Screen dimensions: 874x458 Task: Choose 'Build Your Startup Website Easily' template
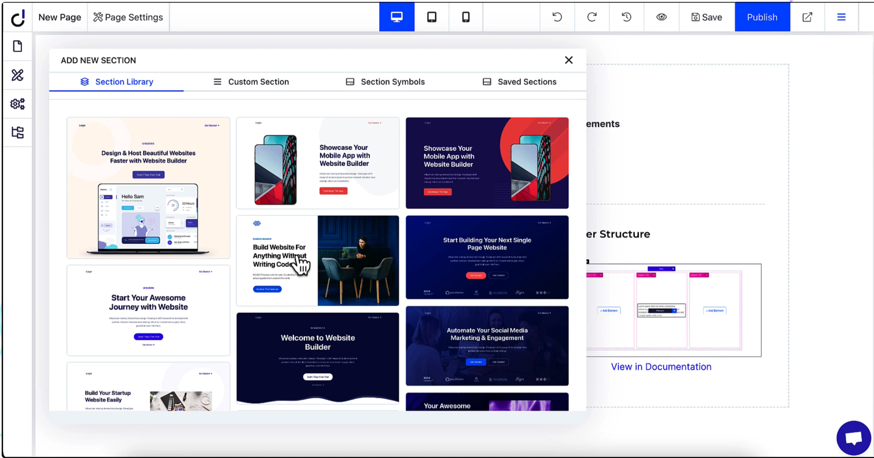(x=149, y=386)
